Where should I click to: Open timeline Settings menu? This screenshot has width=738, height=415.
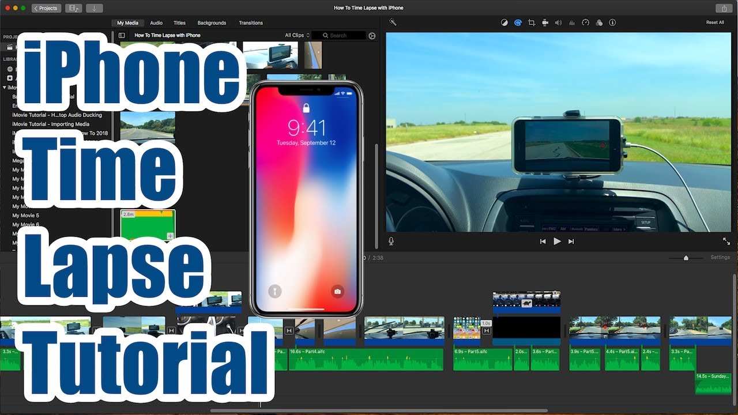[x=720, y=258]
